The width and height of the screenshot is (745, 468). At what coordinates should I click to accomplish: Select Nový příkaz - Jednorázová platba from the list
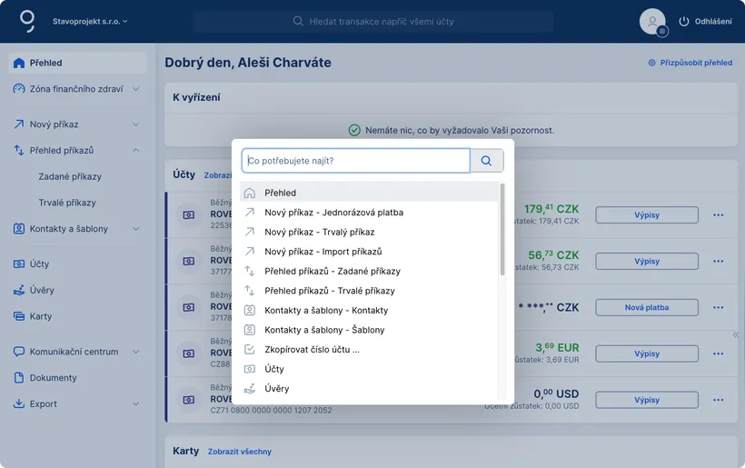point(333,213)
